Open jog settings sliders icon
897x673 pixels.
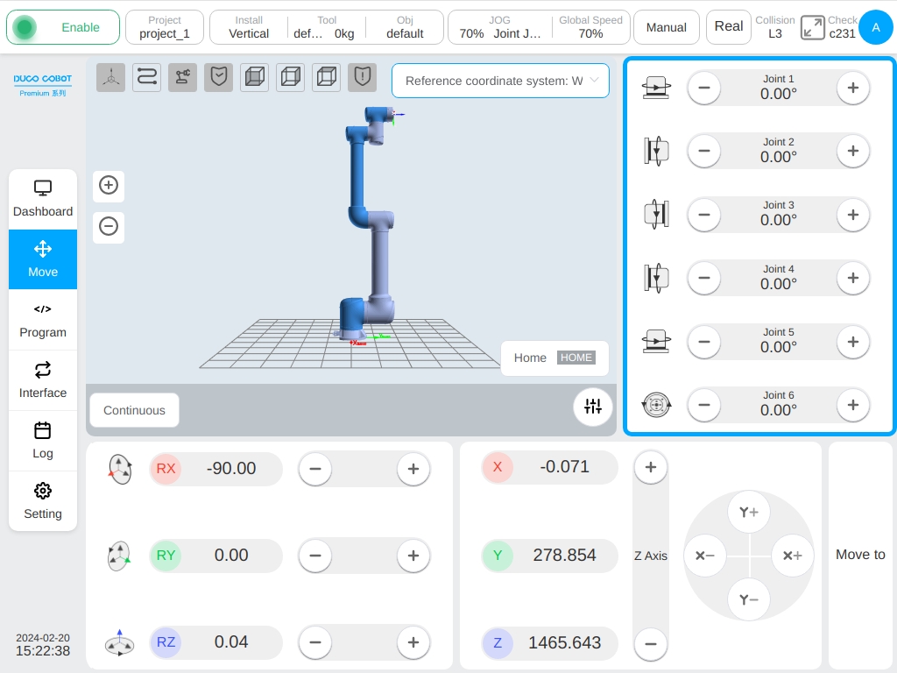pyautogui.click(x=593, y=407)
